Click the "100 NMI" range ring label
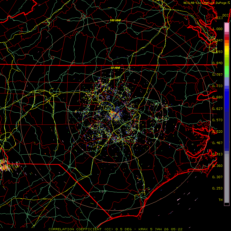The width and height of the screenshot is (231, 231). point(115,20)
